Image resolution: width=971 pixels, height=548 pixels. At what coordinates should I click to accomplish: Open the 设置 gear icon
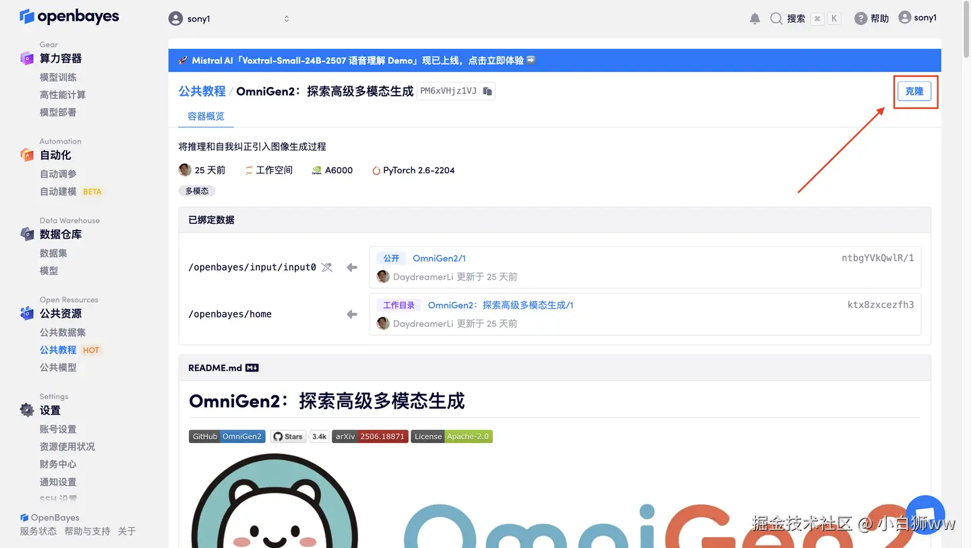coord(26,410)
